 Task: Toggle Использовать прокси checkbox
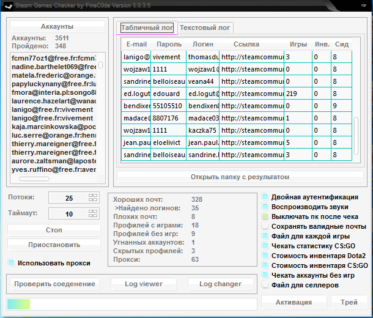click(11, 263)
